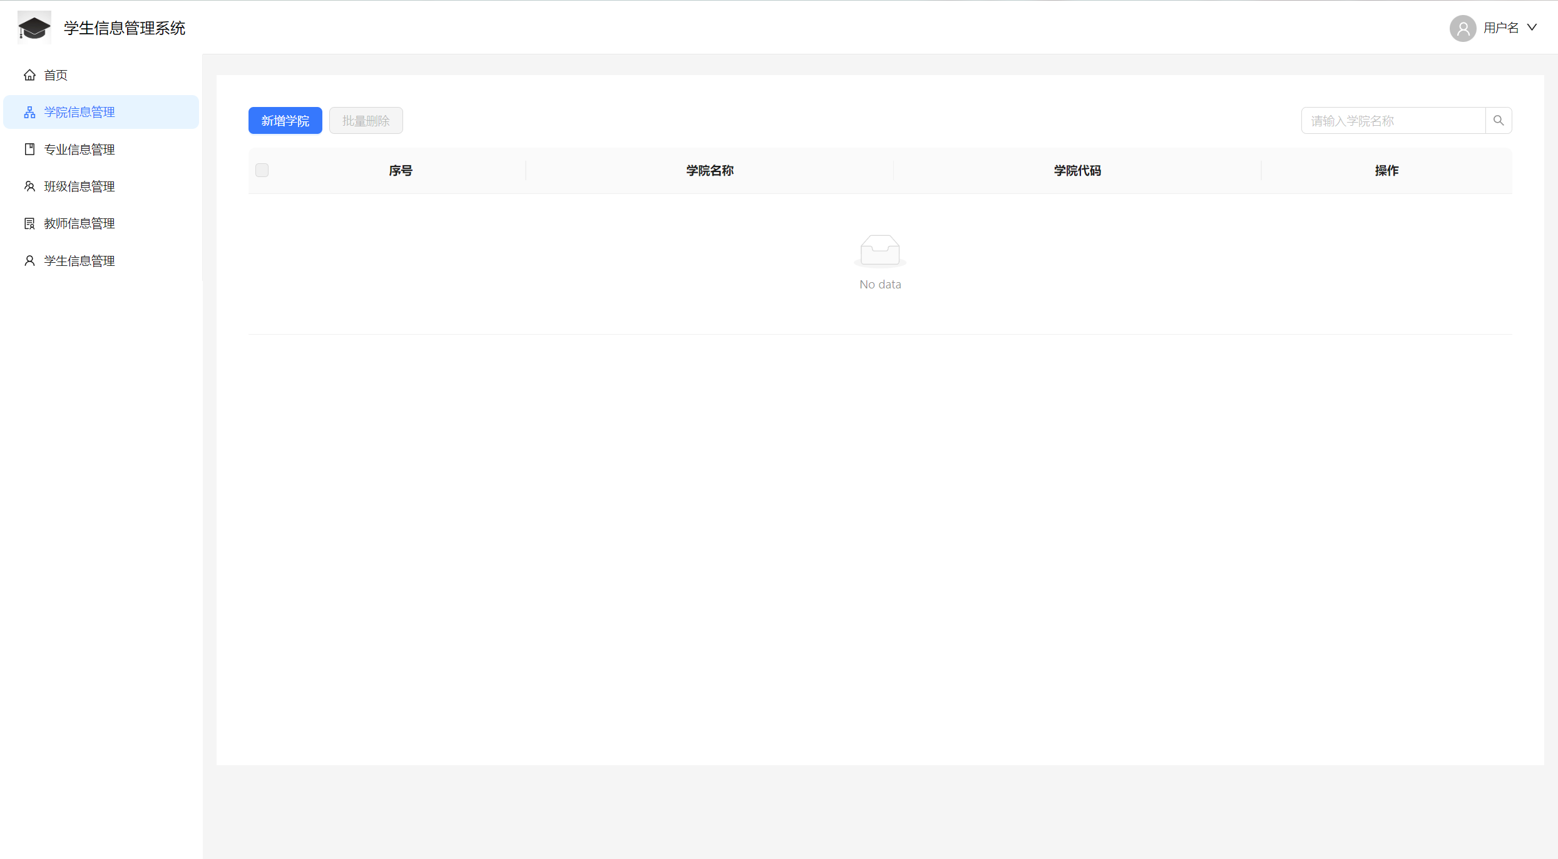Expand the 用户名 dropdown arrow
Screen dimensions: 1558x859
[x=1532, y=28]
